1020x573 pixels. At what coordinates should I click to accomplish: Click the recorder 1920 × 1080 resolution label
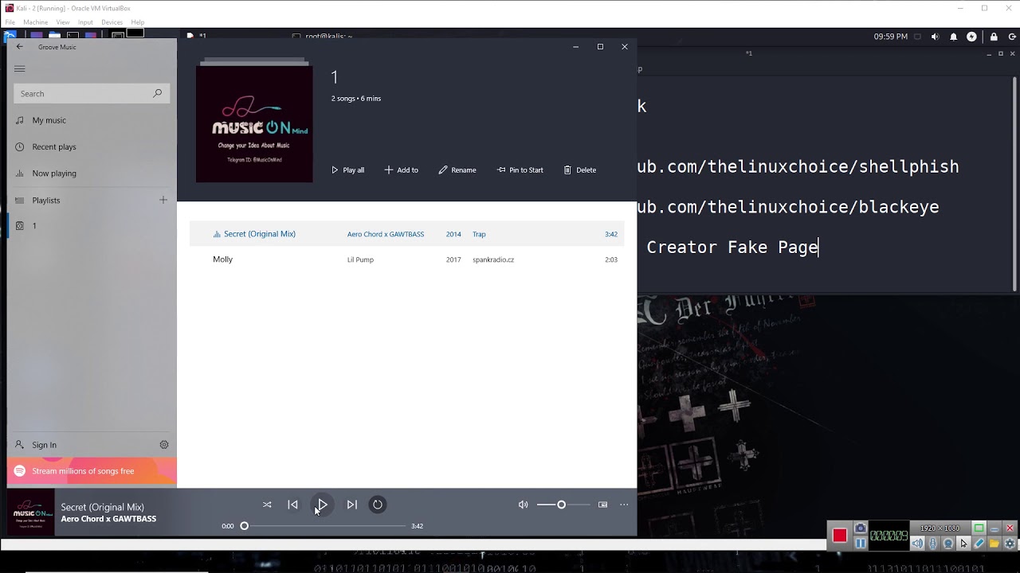pos(940,528)
